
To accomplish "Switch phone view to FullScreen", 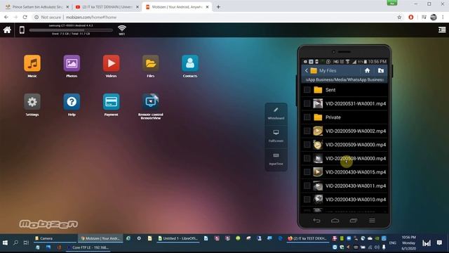I will tap(276, 136).
